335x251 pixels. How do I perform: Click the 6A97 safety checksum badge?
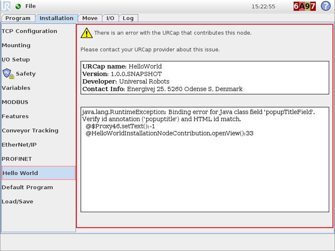pyautogui.click(x=304, y=6)
